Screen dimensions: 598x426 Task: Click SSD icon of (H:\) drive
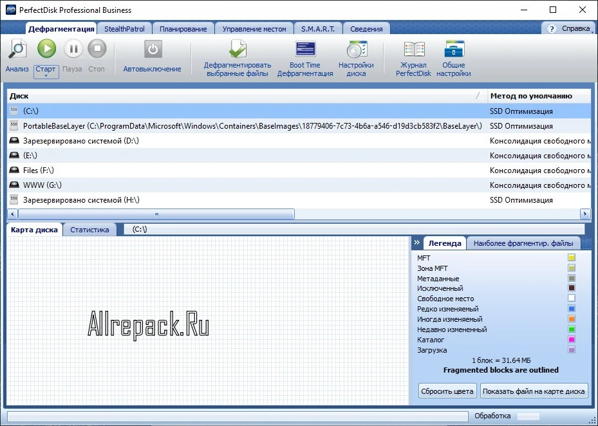pyautogui.click(x=14, y=199)
